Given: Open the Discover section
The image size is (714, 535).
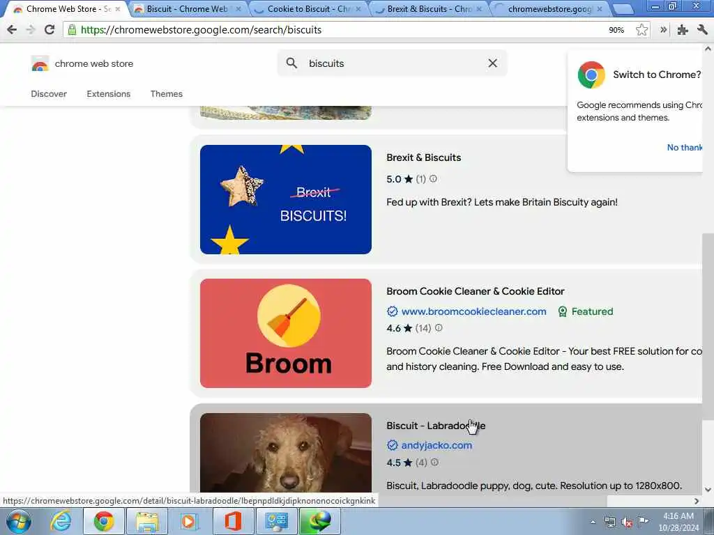Looking at the screenshot, I should (x=49, y=94).
